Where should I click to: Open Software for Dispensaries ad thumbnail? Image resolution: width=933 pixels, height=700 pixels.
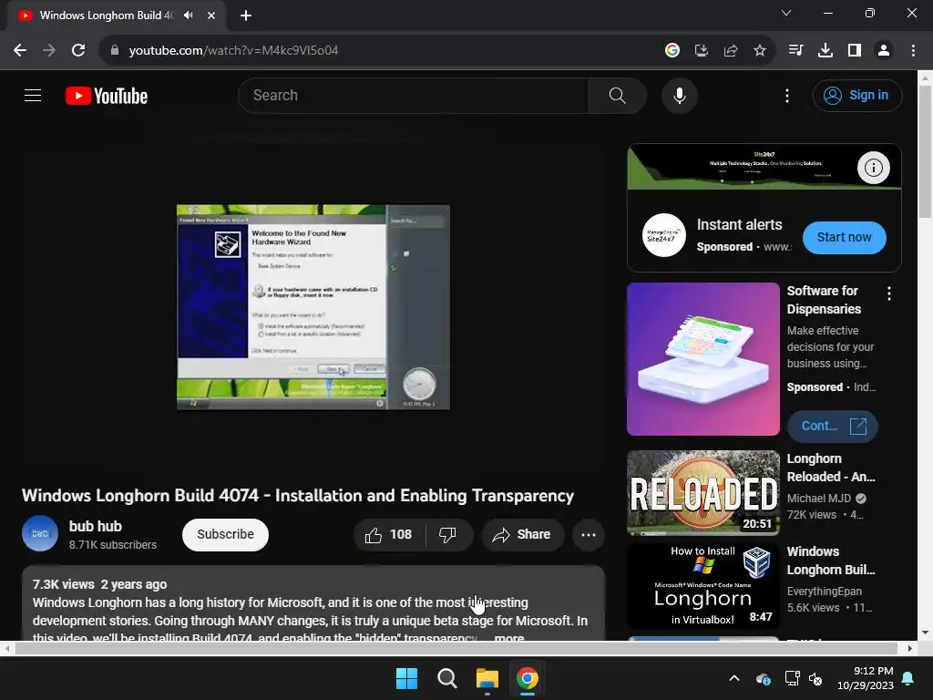(703, 359)
